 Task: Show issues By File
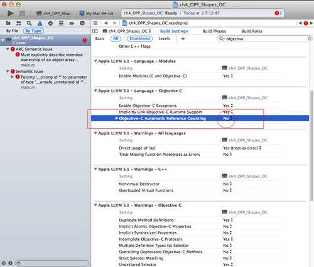click(x=12, y=31)
